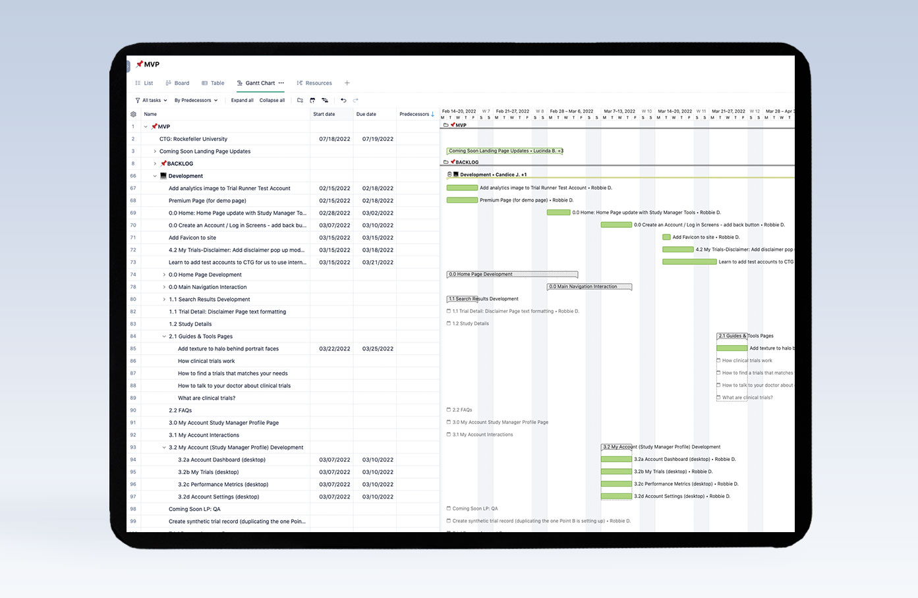This screenshot has width=918, height=598.
Task: Collapse the MVP row in the list
Action: click(x=146, y=126)
